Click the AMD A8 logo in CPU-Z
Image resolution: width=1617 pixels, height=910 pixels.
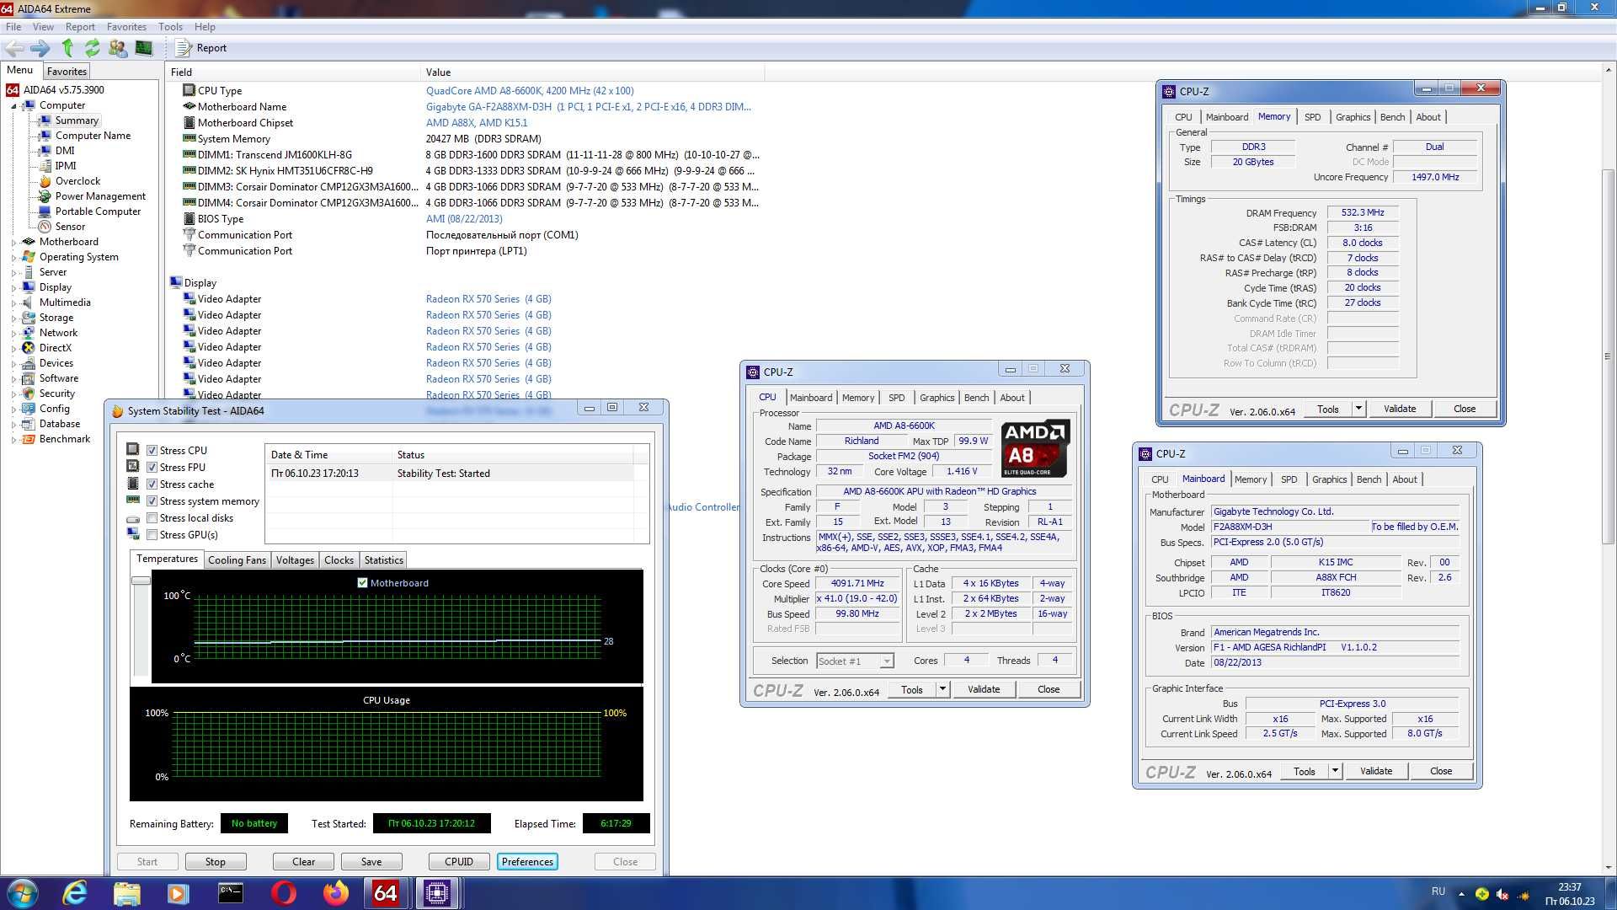(x=1035, y=448)
